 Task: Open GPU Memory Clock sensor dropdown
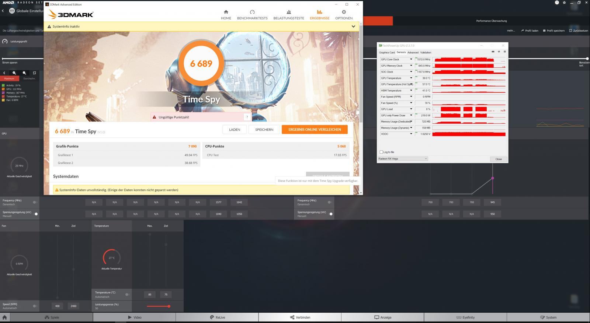pyautogui.click(x=411, y=66)
